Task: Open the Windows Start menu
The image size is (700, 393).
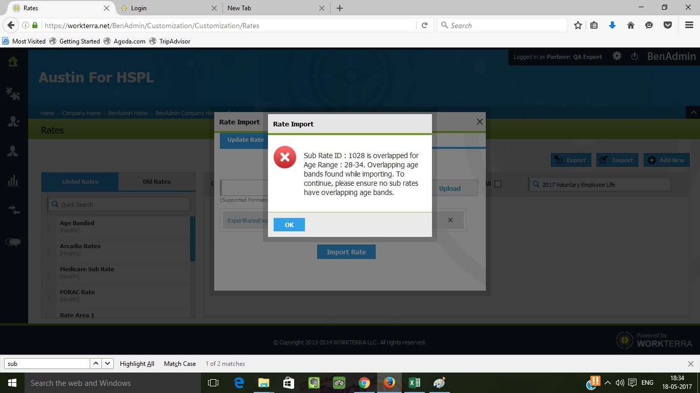Action: click(12, 383)
